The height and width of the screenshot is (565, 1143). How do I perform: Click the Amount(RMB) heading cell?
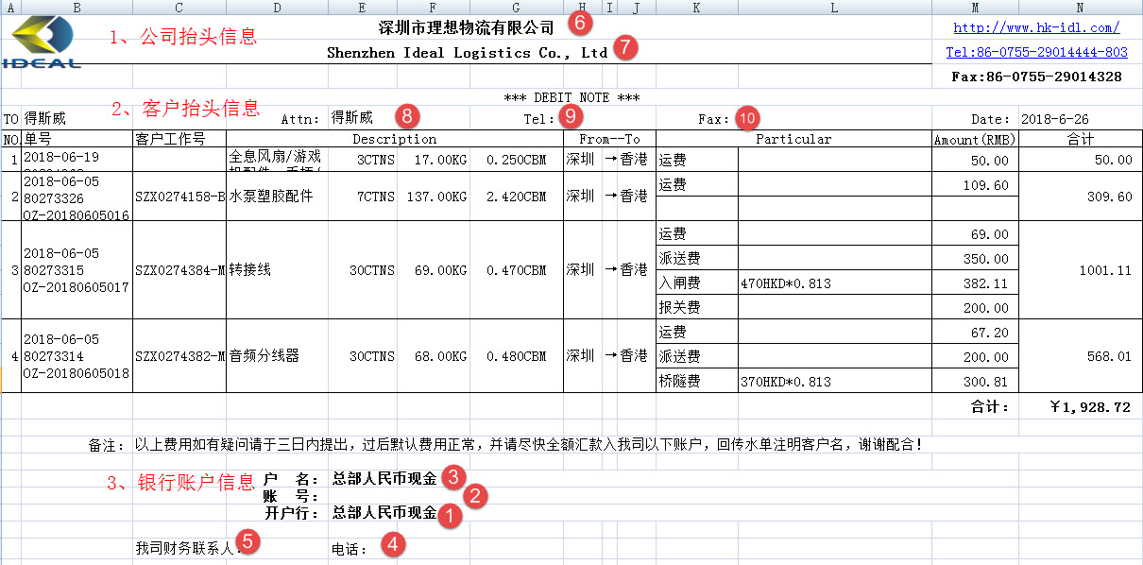(x=975, y=140)
